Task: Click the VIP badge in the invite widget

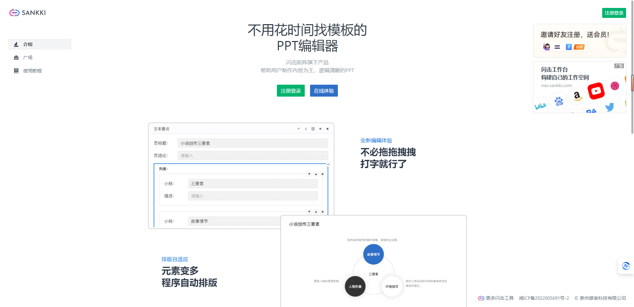Action: pos(579,47)
